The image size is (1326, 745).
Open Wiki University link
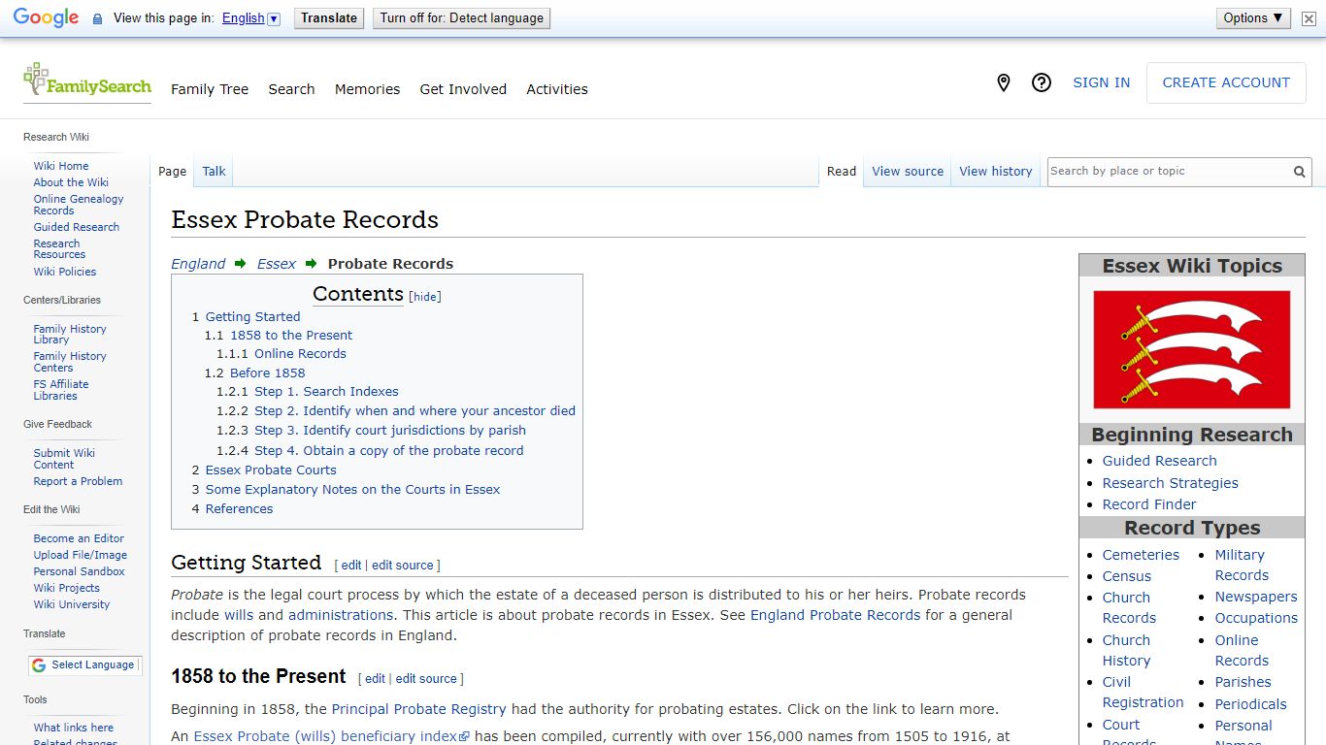click(x=72, y=604)
